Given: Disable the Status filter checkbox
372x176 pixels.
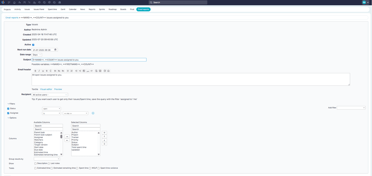Looking at the screenshot, I should tap(8, 109).
